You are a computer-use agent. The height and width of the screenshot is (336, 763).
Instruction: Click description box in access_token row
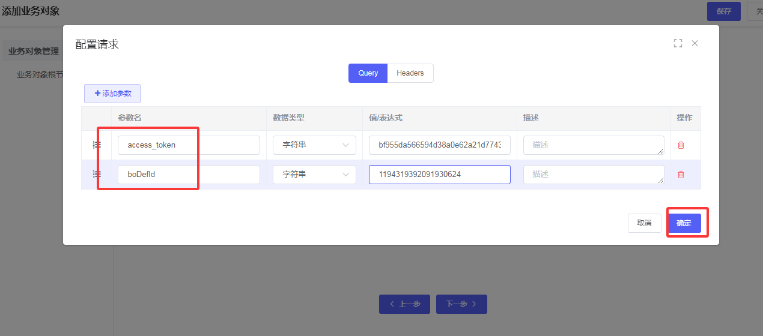[x=593, y=145]
